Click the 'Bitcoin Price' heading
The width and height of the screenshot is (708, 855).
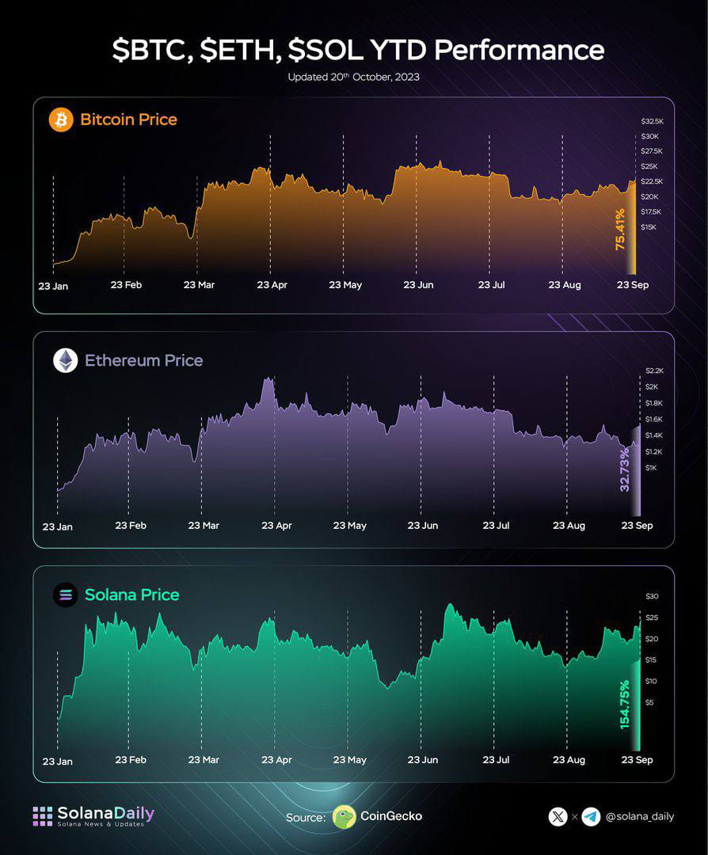click(129, 120)
